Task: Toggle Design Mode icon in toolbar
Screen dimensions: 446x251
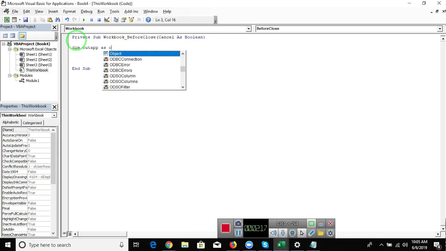Action: 107,20
